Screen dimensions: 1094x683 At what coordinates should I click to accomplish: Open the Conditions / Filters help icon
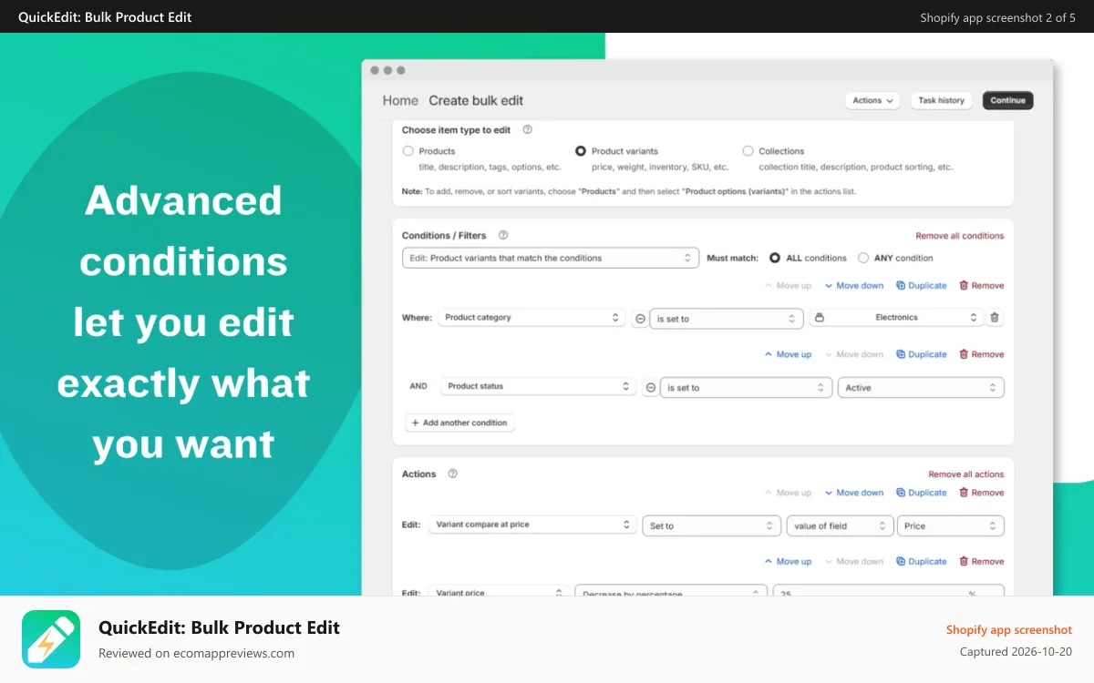(503, 235)
